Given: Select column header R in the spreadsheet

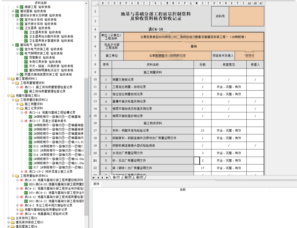Looking at the screenshot, I should pyautogui.click(x=197, y=3).
